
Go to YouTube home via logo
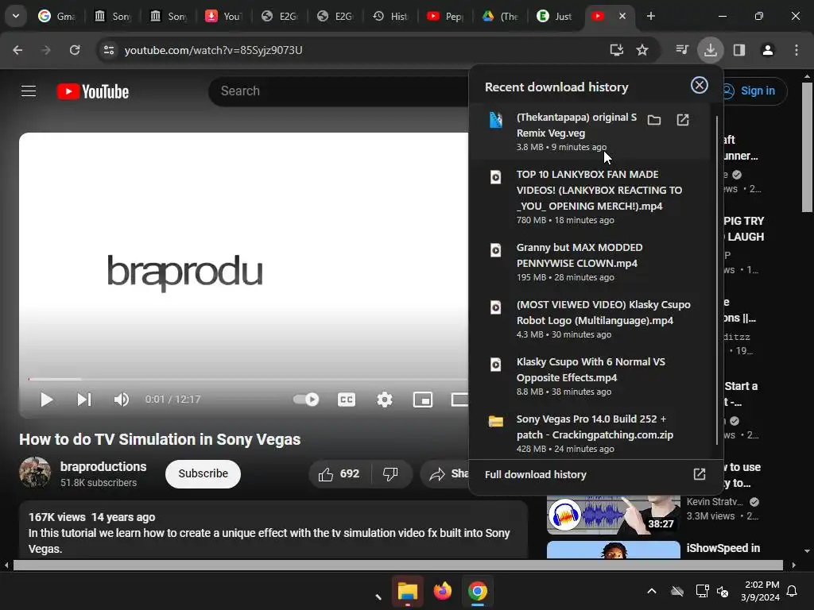click(93, 92)
